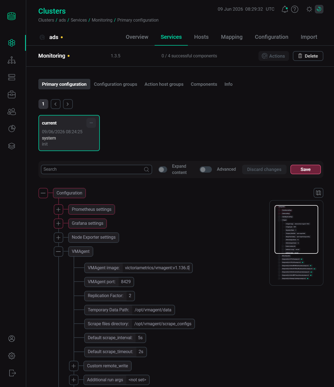The width and height of the screenshot is (334, 387).
Task: Click search magnifier icon
Action: click(146, 169)
